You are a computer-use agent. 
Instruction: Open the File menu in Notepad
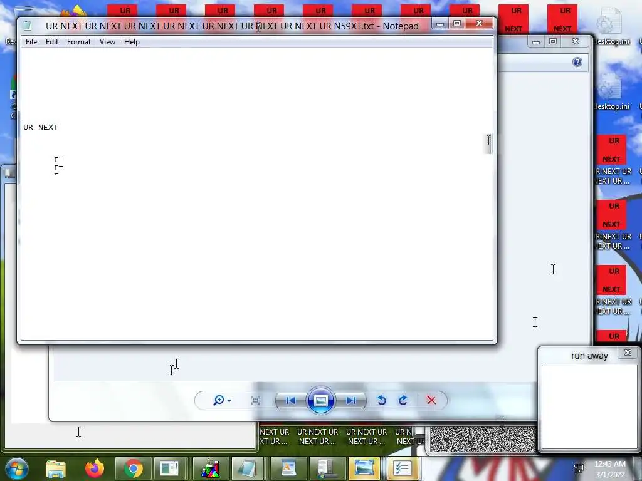click(x=31, y=42)
